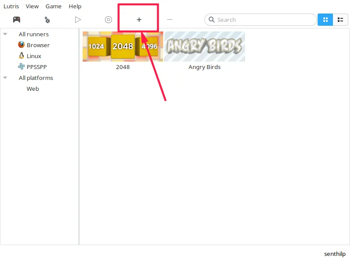Click the senthilp username in status bar
The height and width of the screenshot is (262, 350).
click(x=335, y=254)
